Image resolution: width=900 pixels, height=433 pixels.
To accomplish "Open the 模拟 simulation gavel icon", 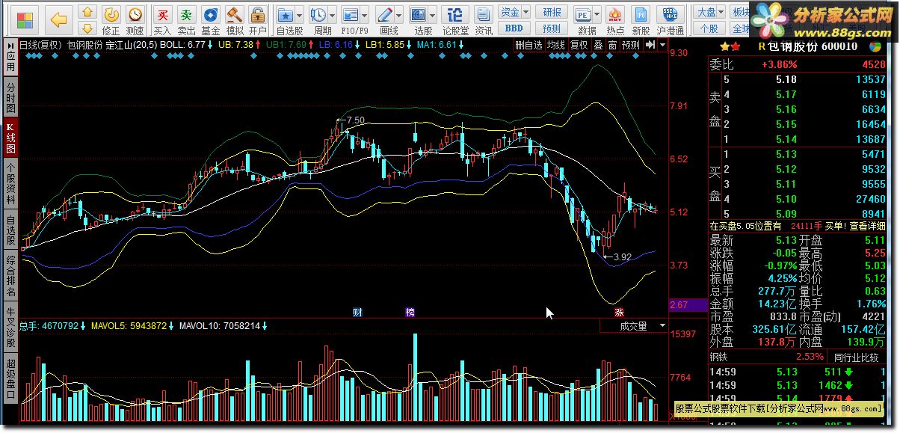I will pyautogui.click(x=235, y=20).
